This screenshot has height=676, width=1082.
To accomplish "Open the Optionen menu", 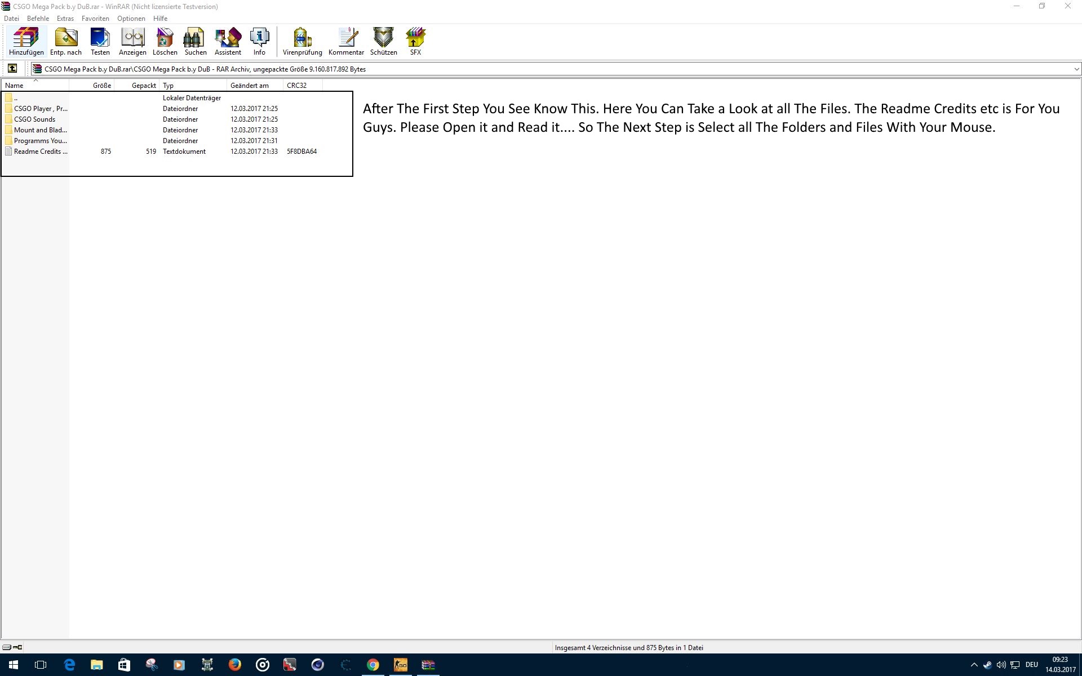I will coord(131,19).
